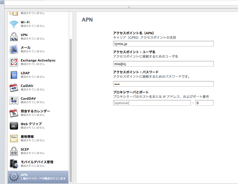
Task: Click the user name field with mio@iij
Action: [x=163, y=64]
